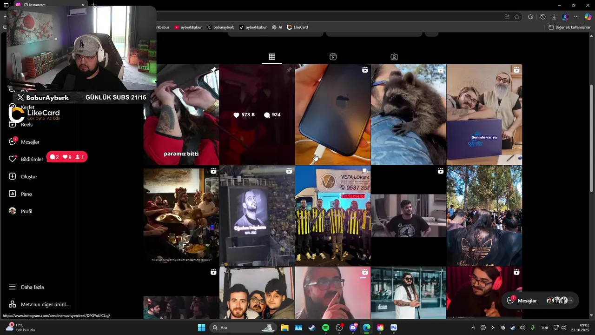Open browser extensions puzzle icon
This screenshot has height=335, width=595.
pos(530,17)
